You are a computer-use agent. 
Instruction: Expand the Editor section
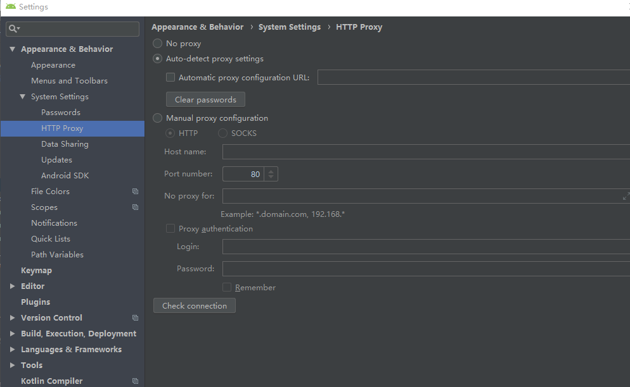11,286
